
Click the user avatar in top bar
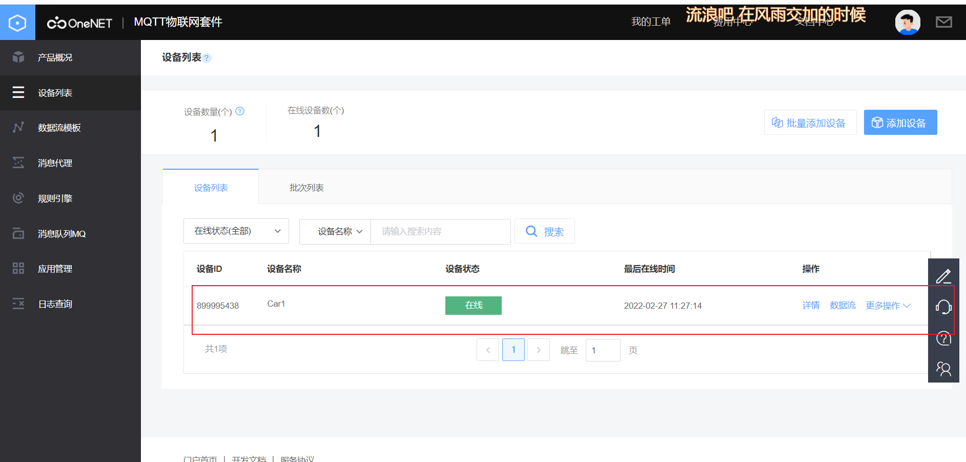(x=907, y=22)
